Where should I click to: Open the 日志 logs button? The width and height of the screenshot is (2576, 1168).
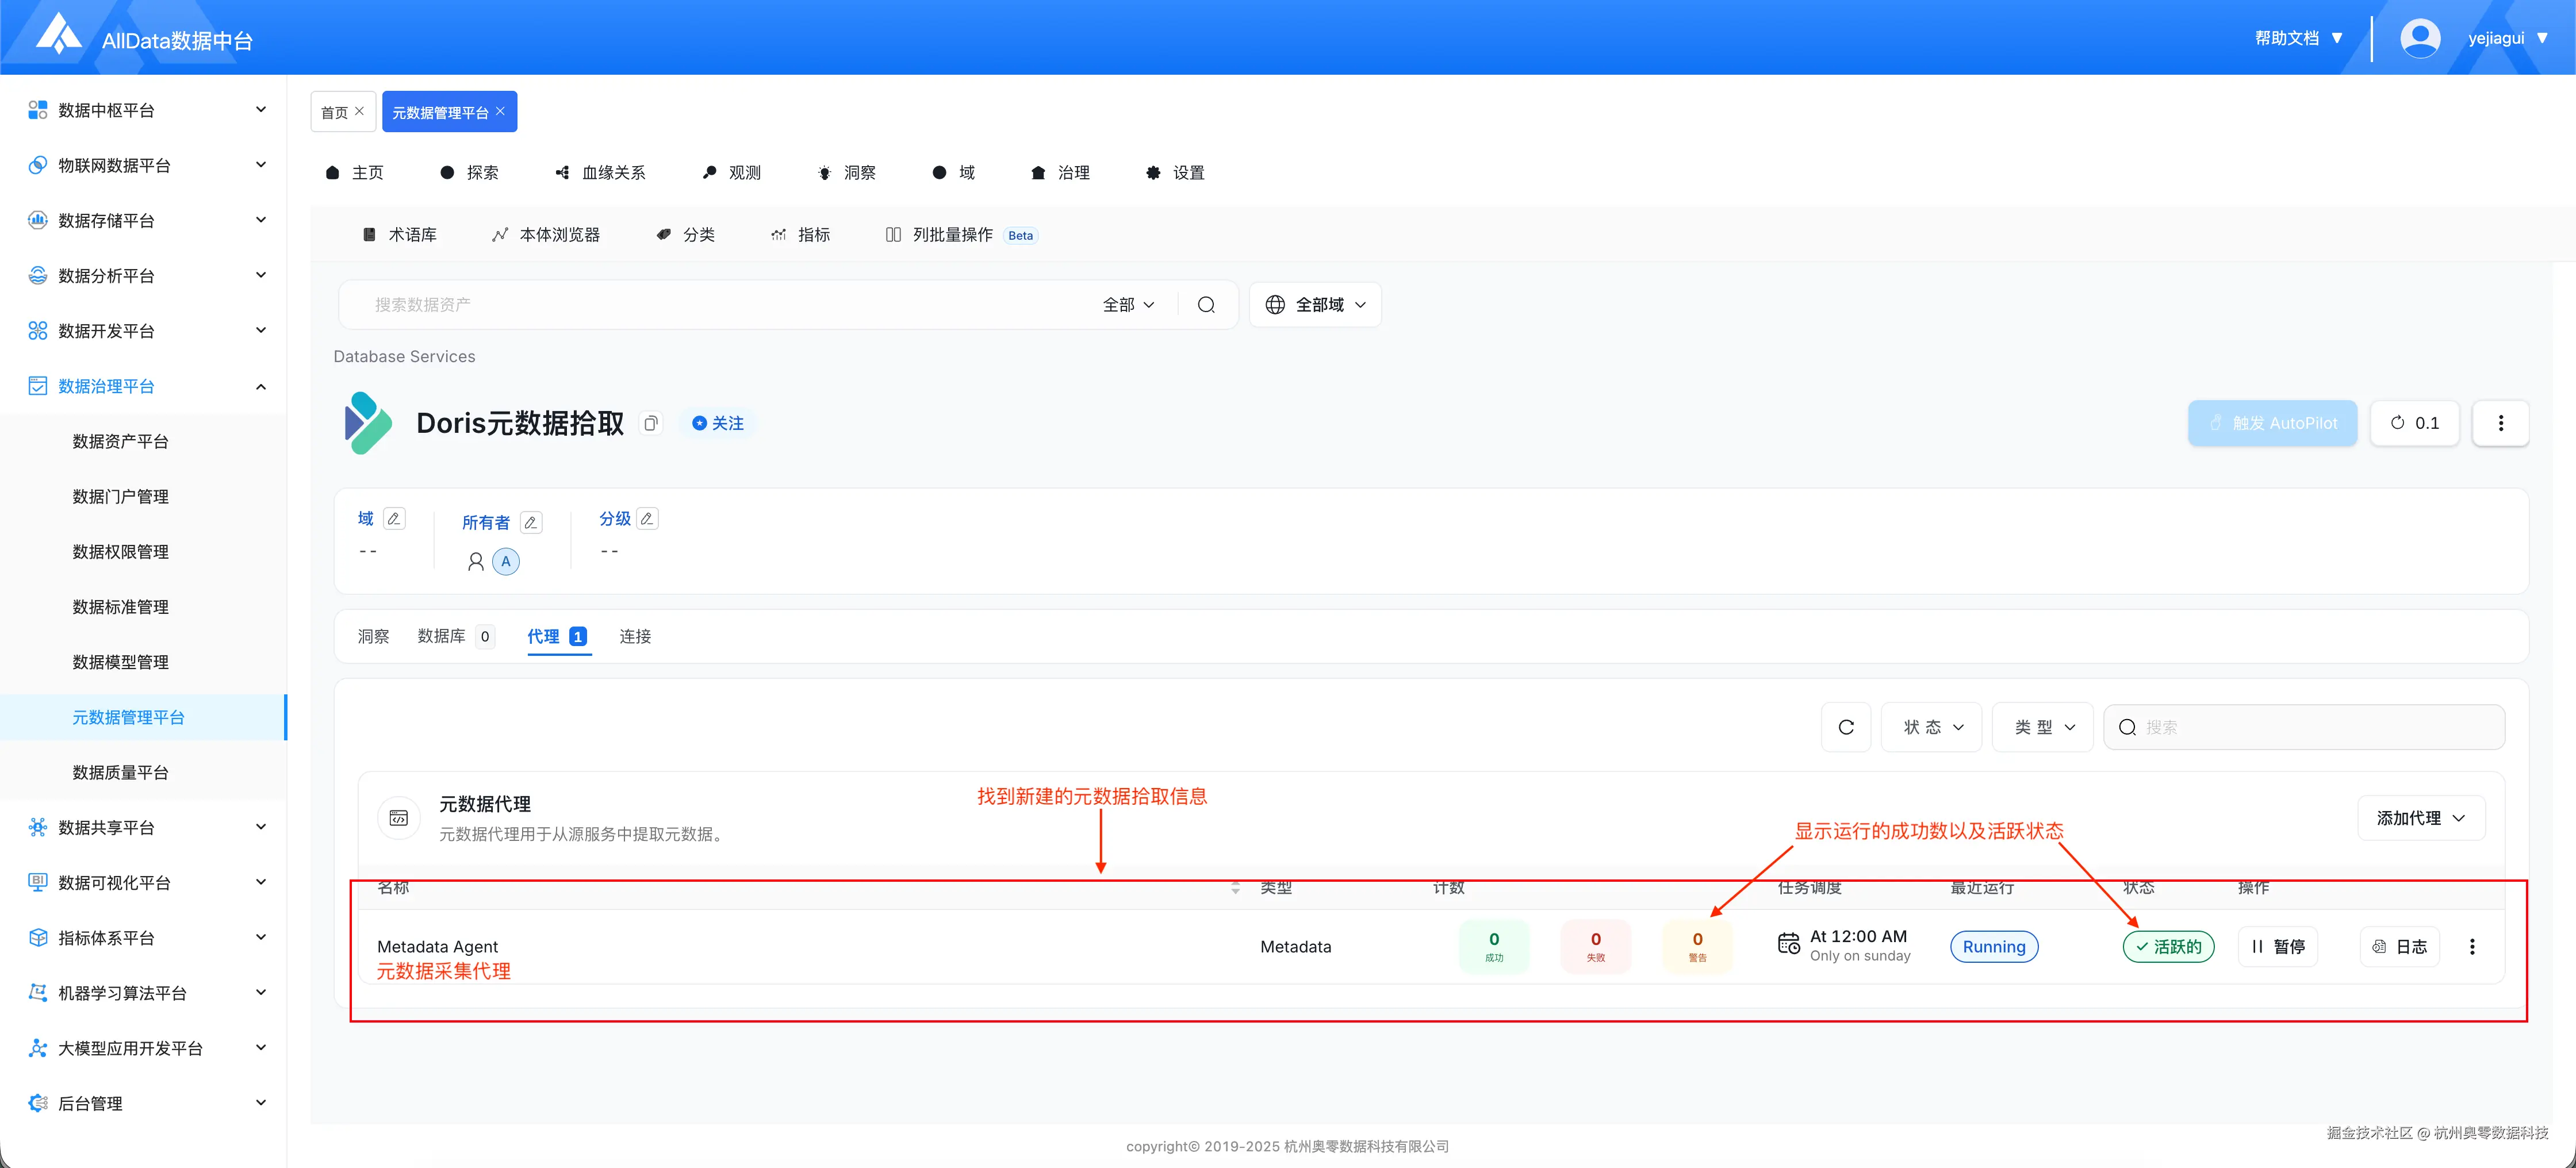point(2400,946)
